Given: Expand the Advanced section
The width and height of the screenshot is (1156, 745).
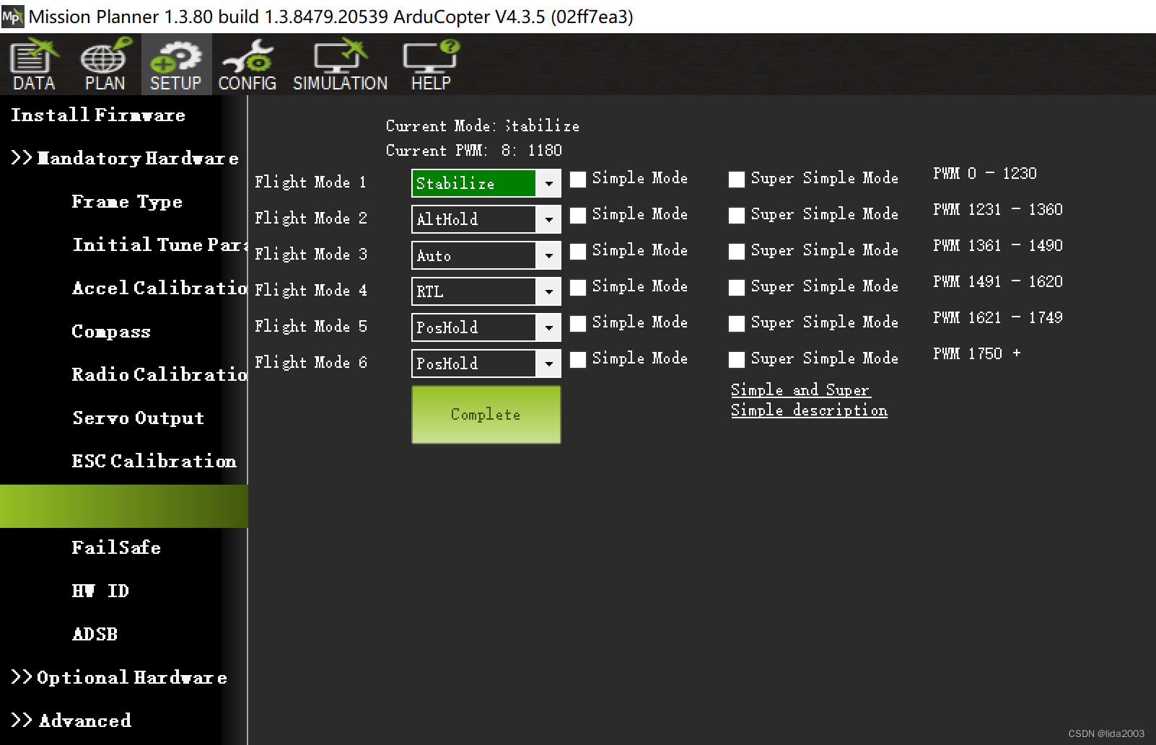Looking at the screenshot, I should (x=71, y=720).
